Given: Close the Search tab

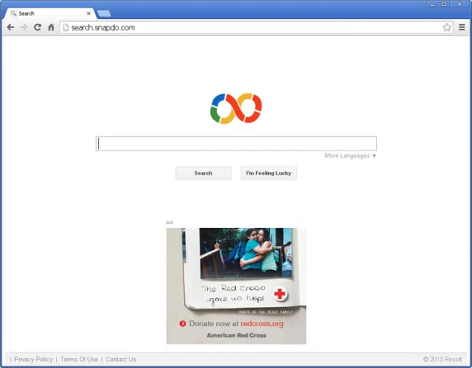Looking at the screenshot, I should click(88, 14).
